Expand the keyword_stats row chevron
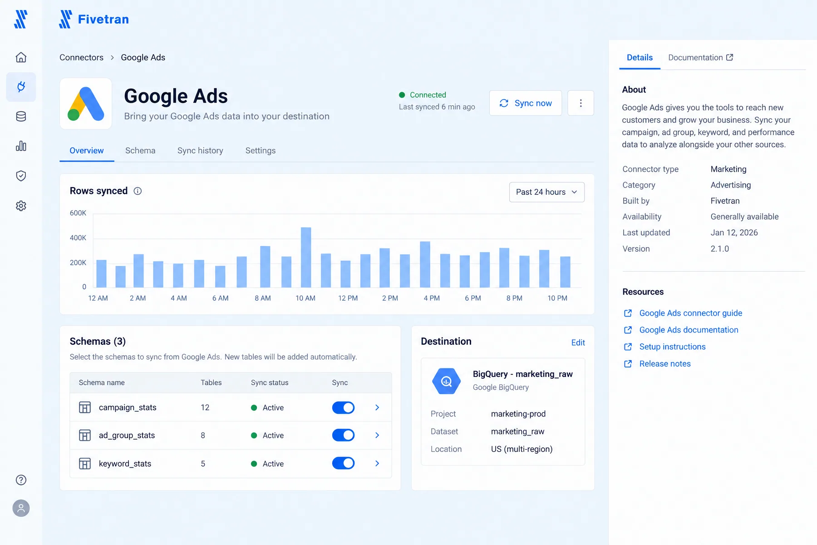Screen dimensions: 817x545 tap(377, 463)
